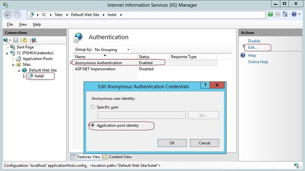This screenshot has width=305, height=171.
Task: Click the Disabled status of ASP.NET Impersonation
Action: click(146, 69)
